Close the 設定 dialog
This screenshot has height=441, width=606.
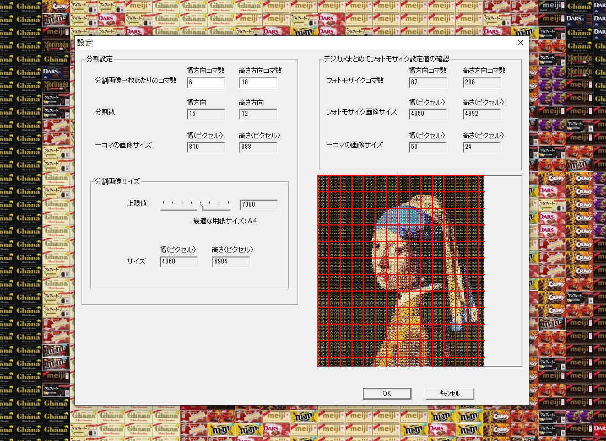pos(521,42)
